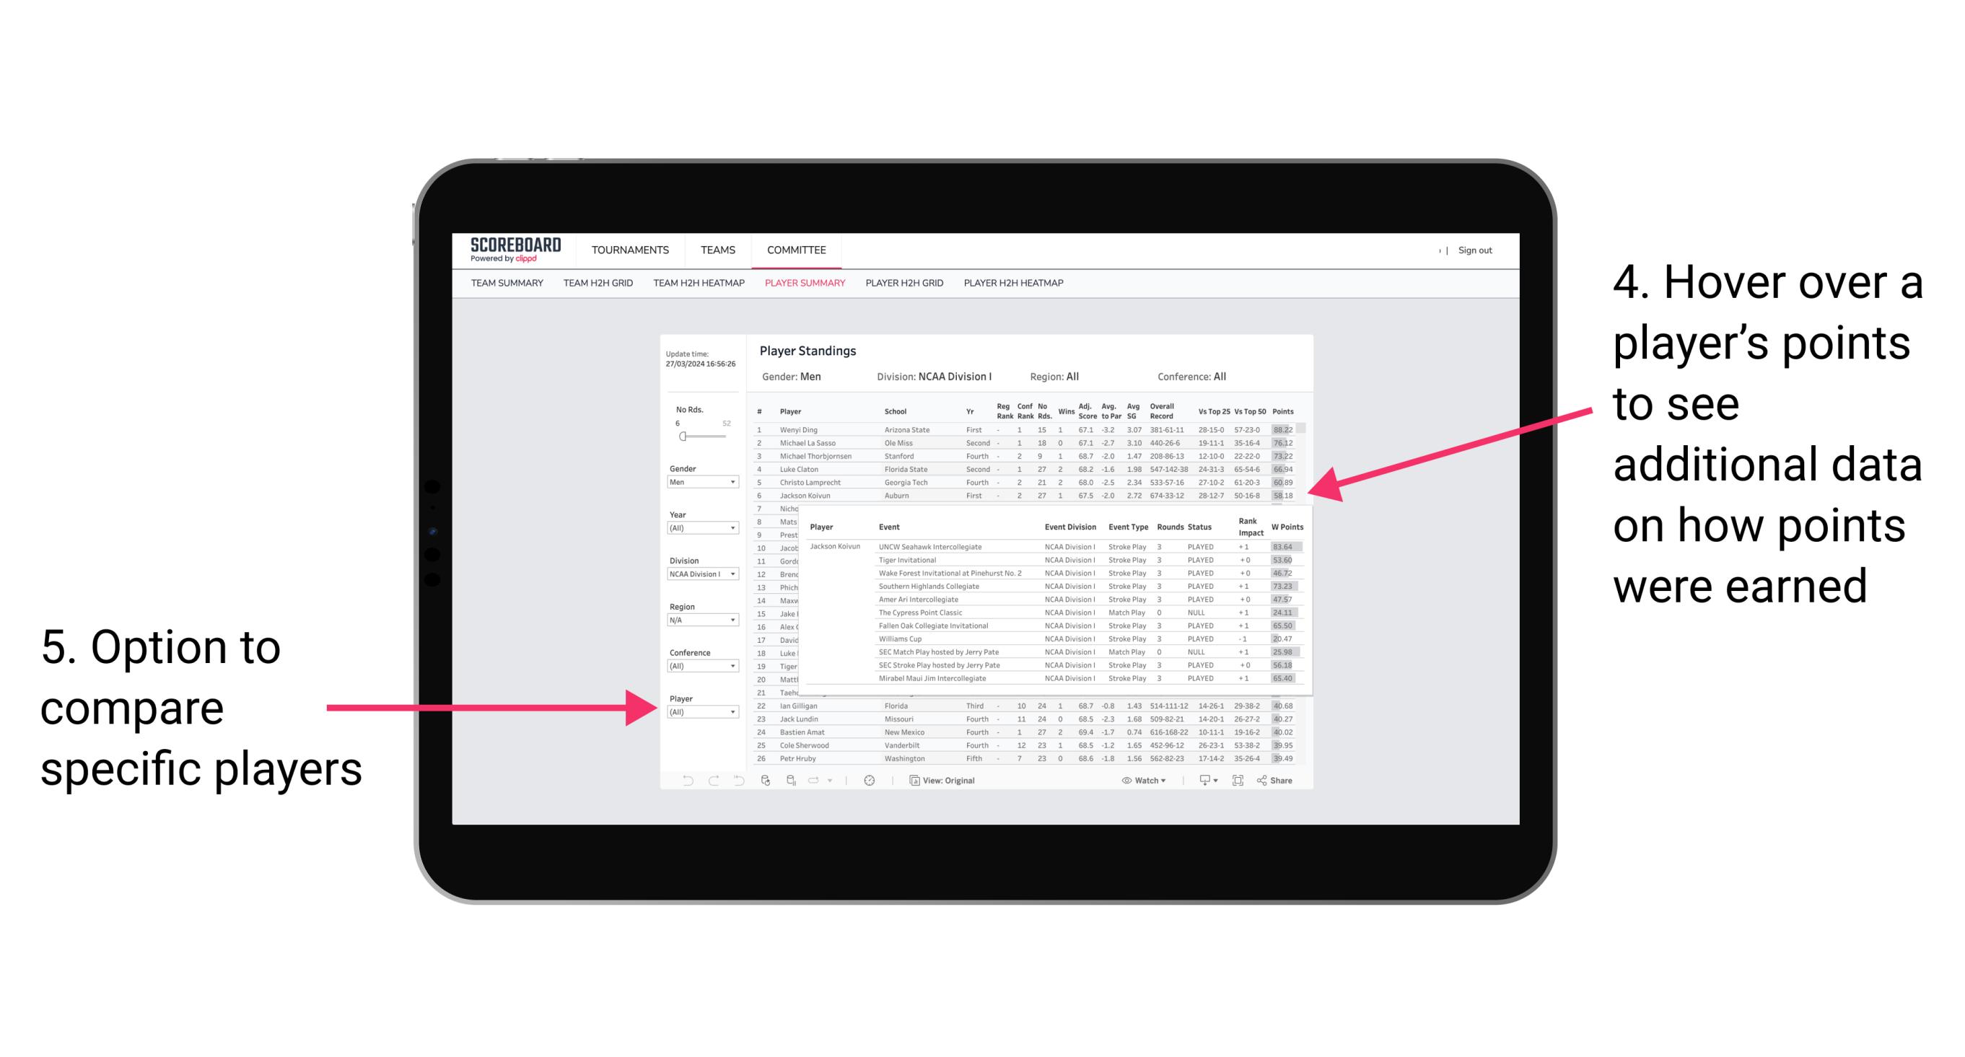Click the View Original icon button
The height and width of the screenshot is (1057, 1965).
tap(907, 779)
